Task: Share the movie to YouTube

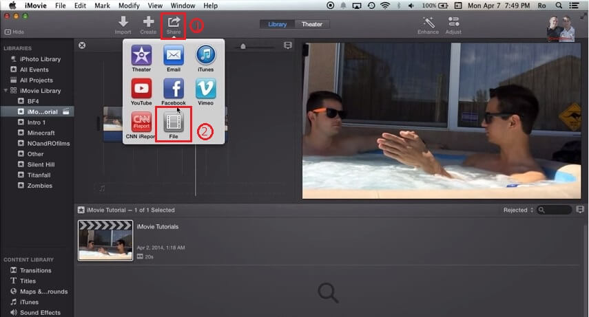Action: [141, 92]
